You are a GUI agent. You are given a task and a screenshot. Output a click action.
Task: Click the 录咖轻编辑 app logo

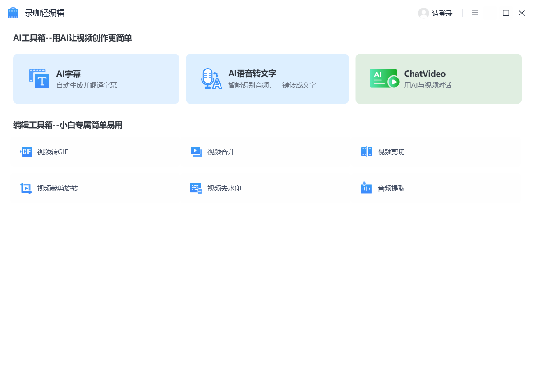point(14,13)
